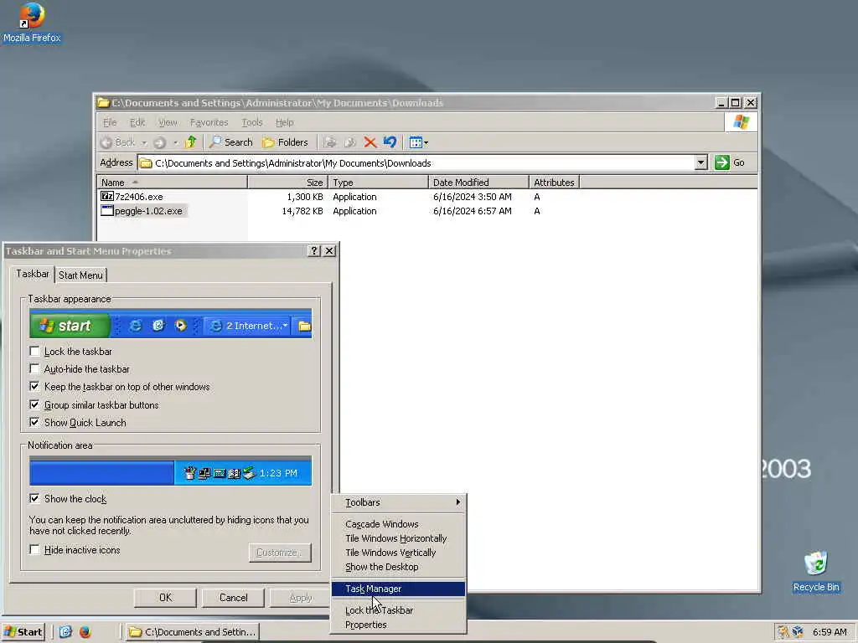Uncheck Keep the taskbar on top

pos(34,387)
